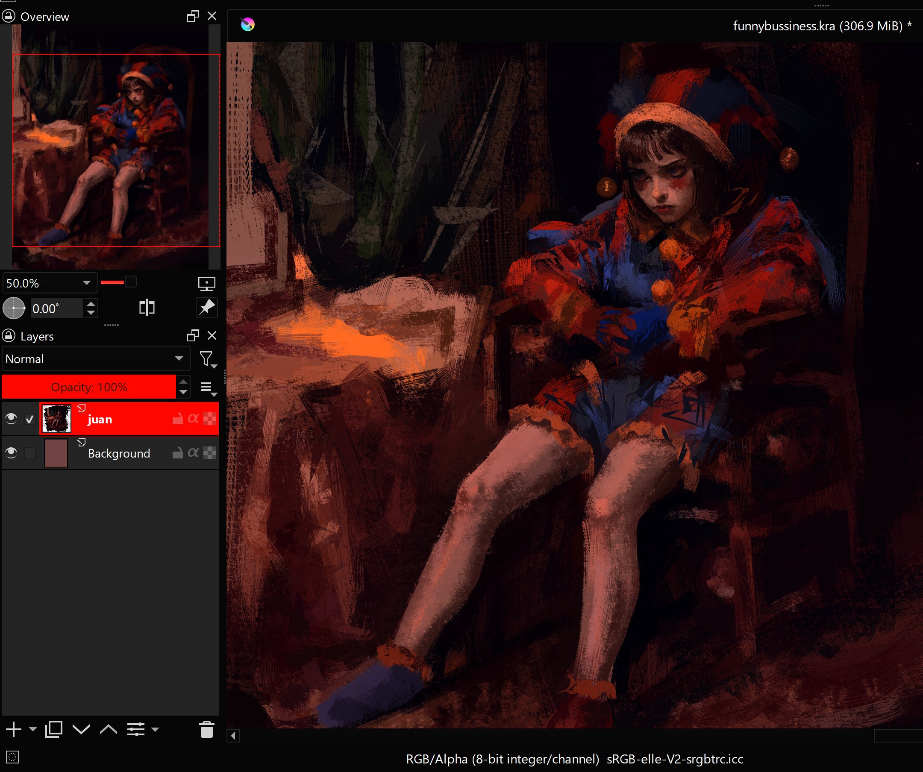Expand the layer properties dropdown arrow
Viewport: 923px width, 772px height.
pyautogui.click(x=155, y=730)
